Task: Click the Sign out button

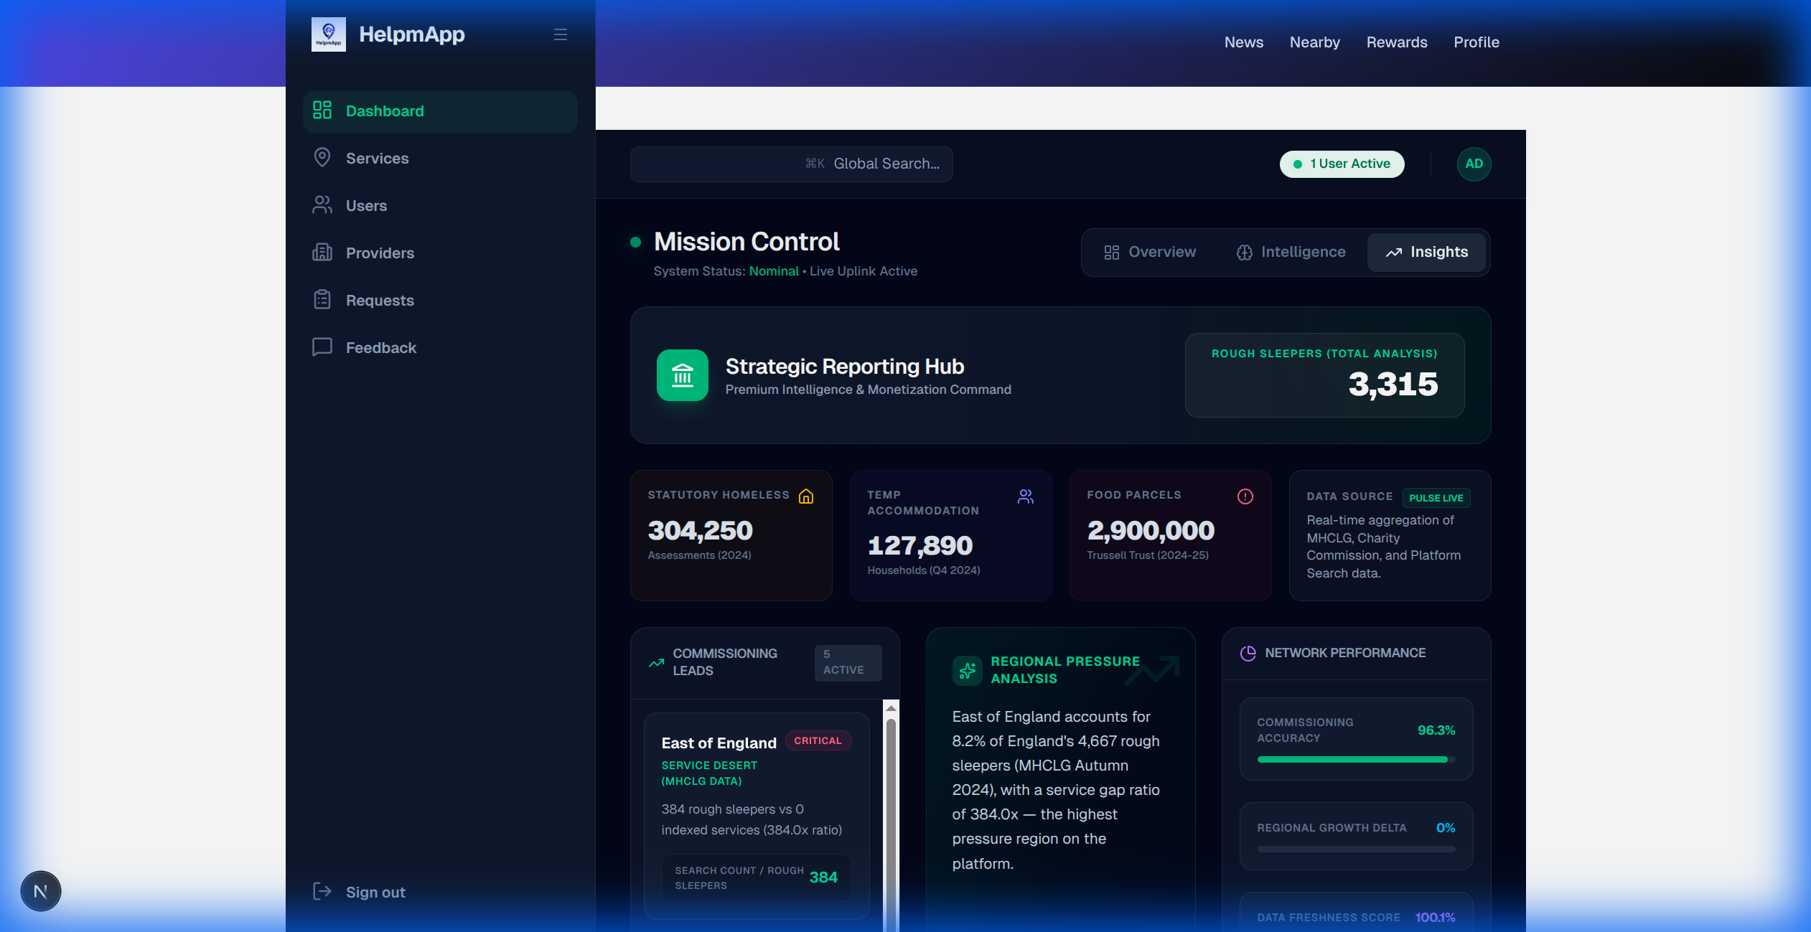Action: (x=375, y=892)
